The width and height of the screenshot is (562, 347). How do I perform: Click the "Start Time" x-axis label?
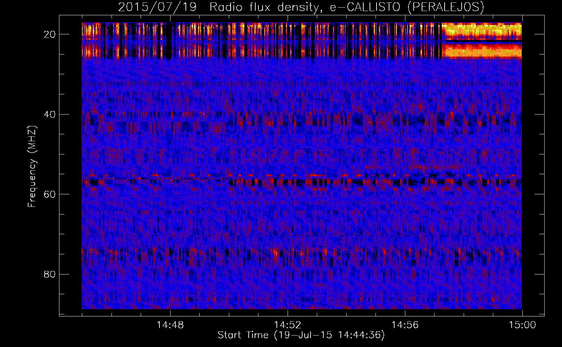coord(243,335)
